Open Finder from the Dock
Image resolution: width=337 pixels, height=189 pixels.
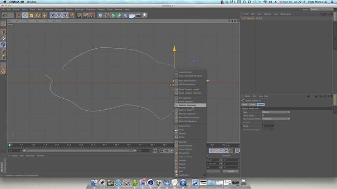(94, 183)
